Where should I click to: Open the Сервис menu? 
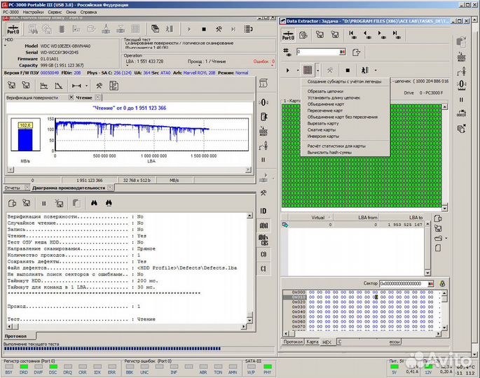(x=55, y=12)
